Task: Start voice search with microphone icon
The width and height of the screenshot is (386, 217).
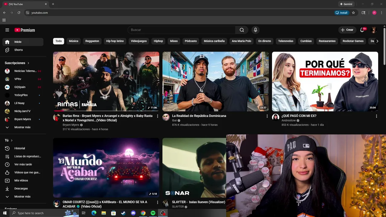Action: (255, 30)
